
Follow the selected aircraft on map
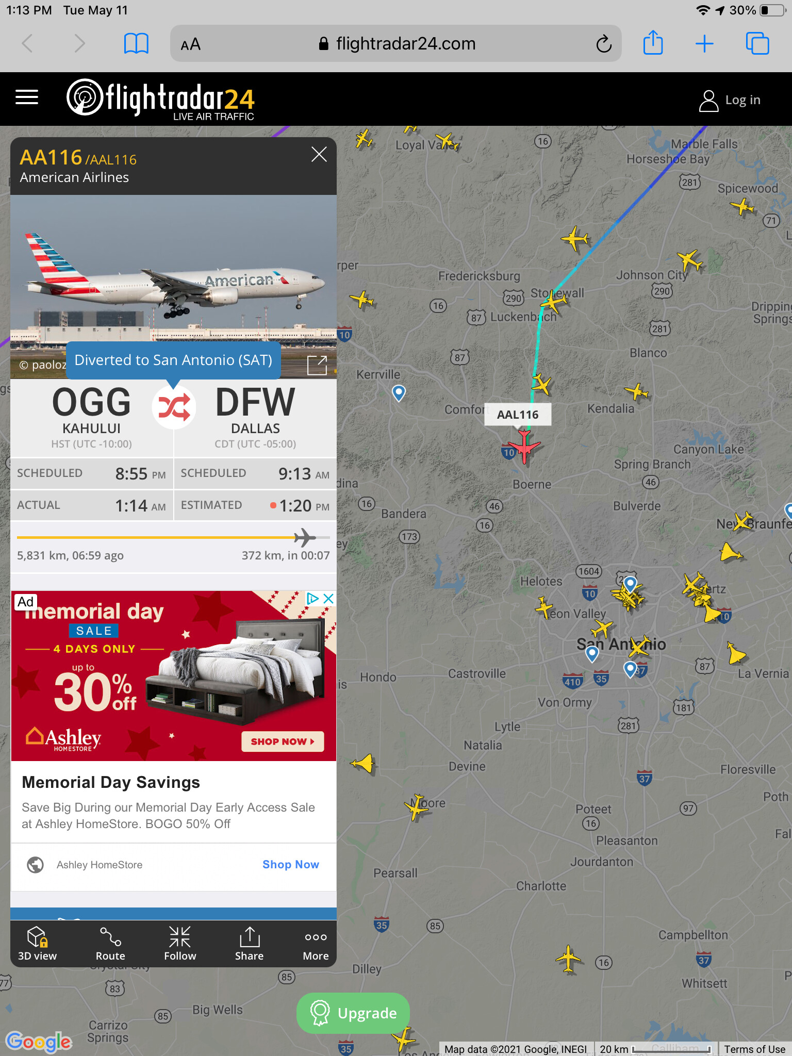click(x=180, y=944)
